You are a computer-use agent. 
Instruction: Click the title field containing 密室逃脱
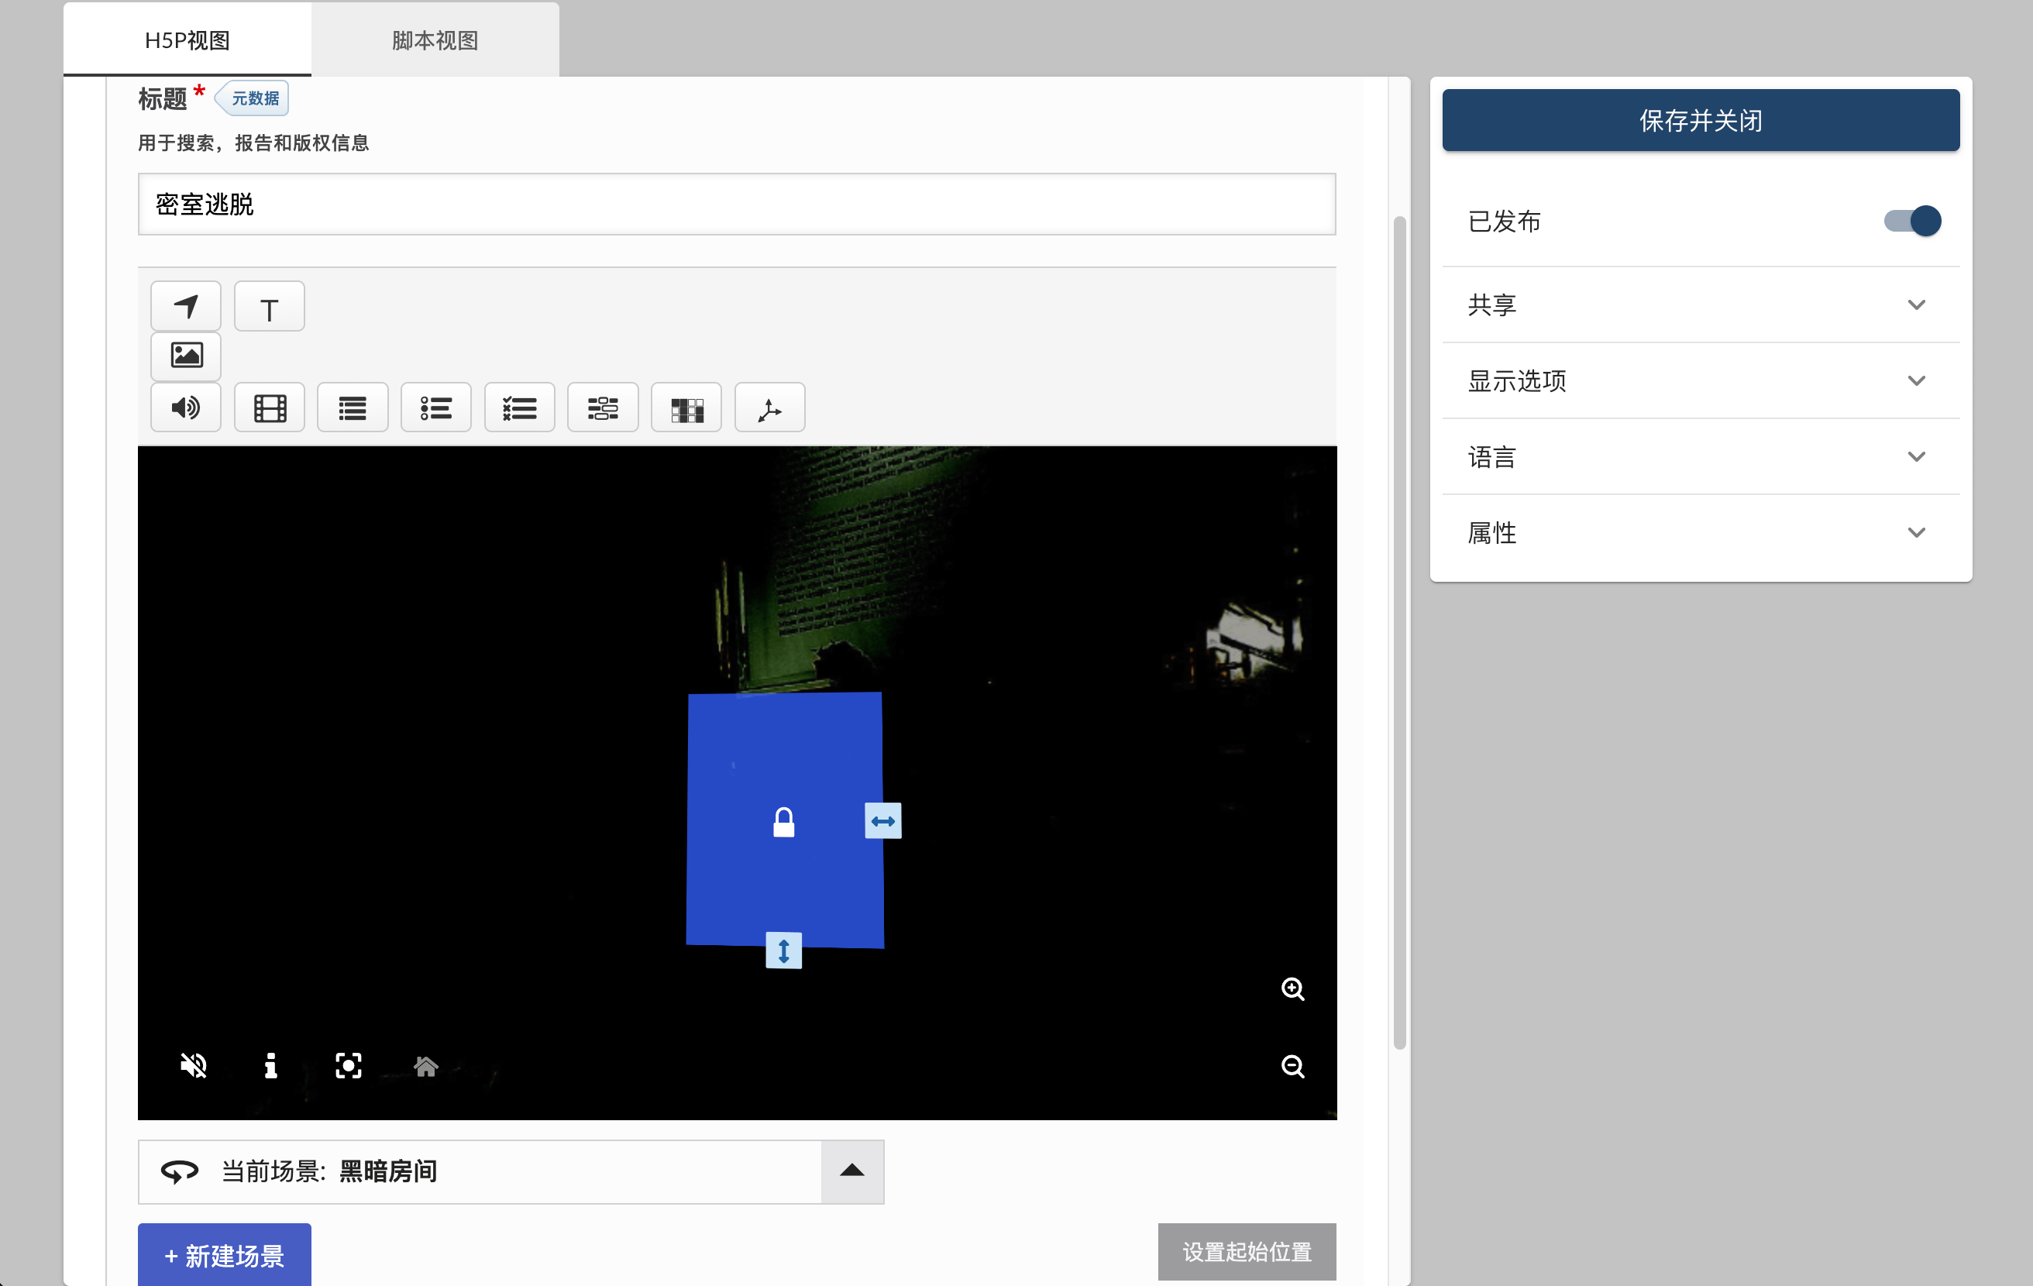[x=736, y=204]
